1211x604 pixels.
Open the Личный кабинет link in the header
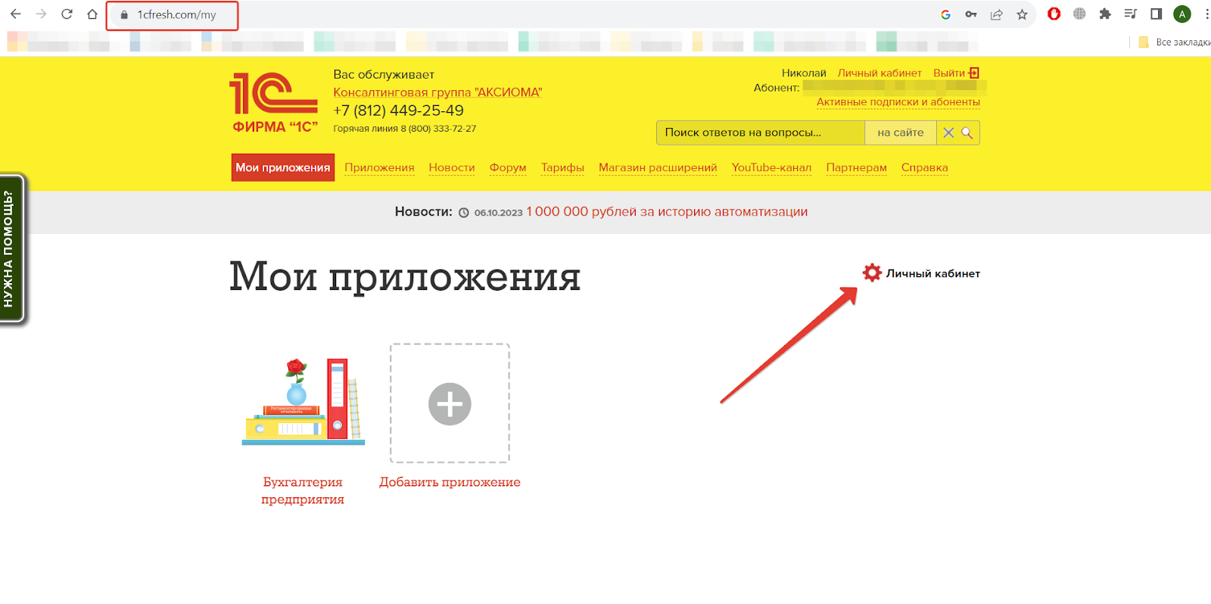pos(879,73)
